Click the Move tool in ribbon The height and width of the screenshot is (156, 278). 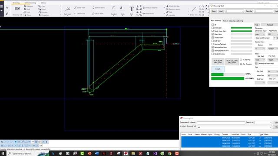[42, 9]
